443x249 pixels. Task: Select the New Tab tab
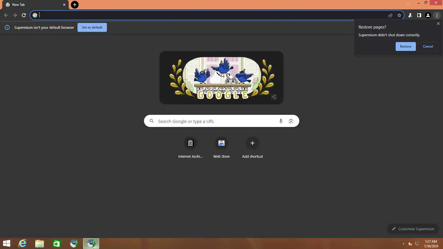pyautogui.click(x=35, y=5)
